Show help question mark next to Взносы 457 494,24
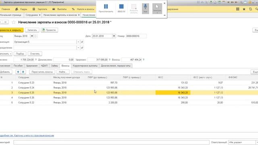 click(x=144, y=60)
